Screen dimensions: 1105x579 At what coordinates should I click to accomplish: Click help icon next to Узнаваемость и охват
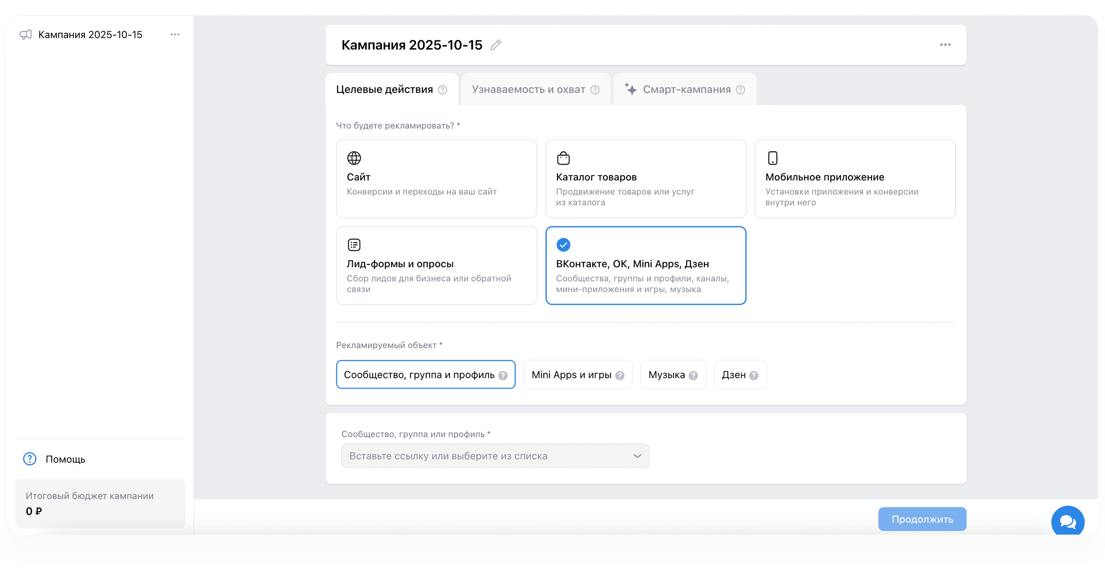click(595, 90)
